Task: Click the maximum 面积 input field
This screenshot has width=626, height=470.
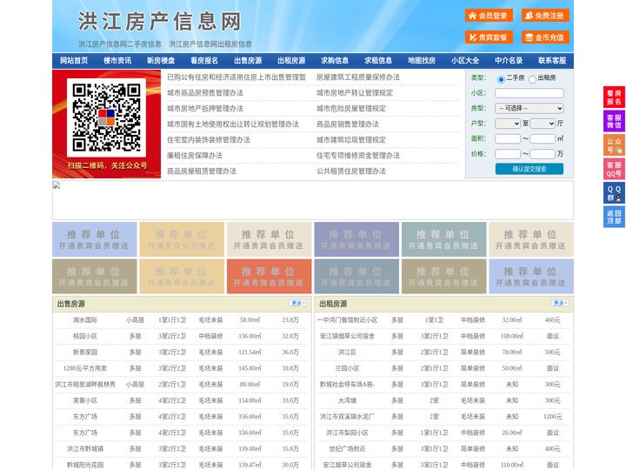Action: 543,138
